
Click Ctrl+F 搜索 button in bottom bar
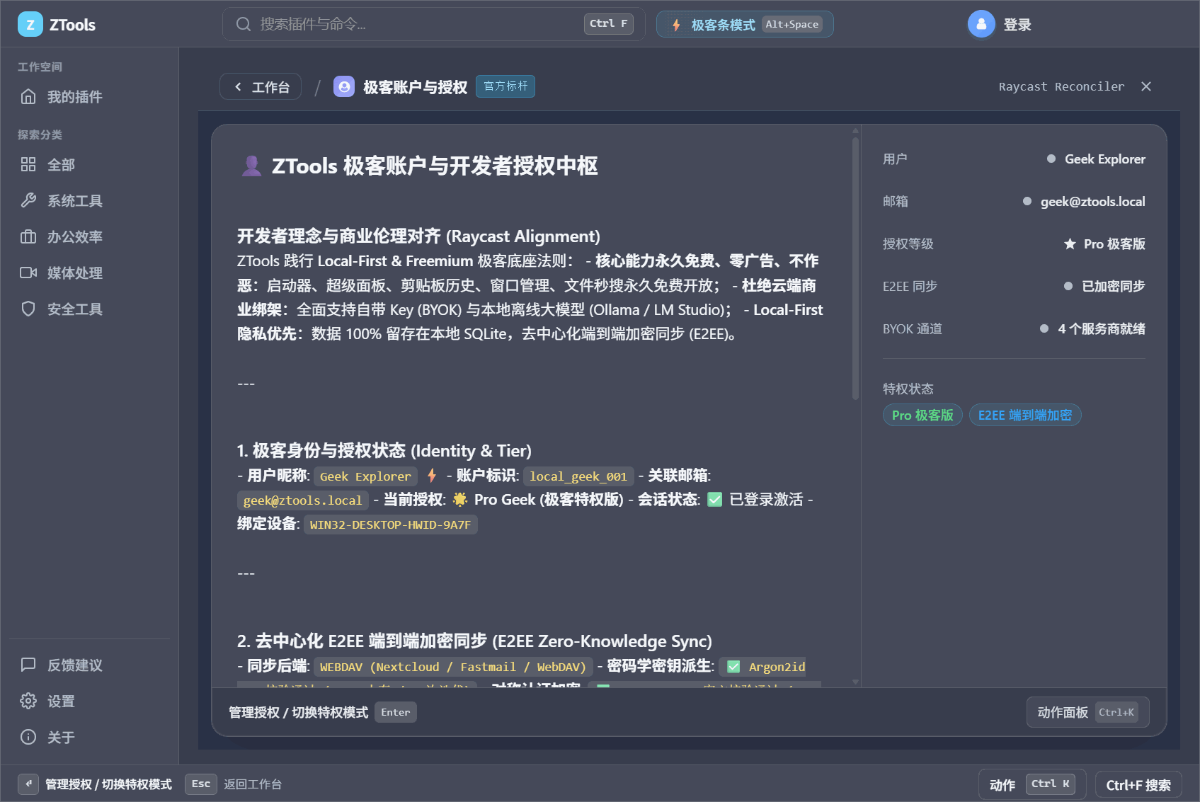coord(1138,785)
